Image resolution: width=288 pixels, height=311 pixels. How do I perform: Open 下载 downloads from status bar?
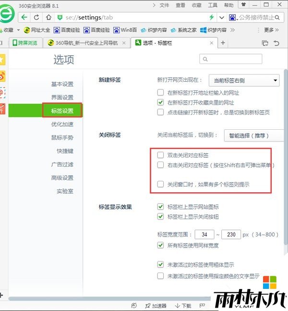183,306
